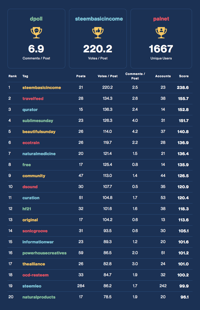This screenshot has height=310, width=200.
Task: Open the ecotrain tag
Action: coord(31,143)
